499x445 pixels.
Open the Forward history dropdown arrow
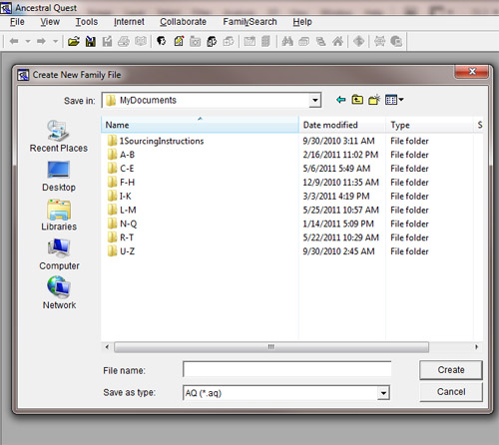click(56, 42)
